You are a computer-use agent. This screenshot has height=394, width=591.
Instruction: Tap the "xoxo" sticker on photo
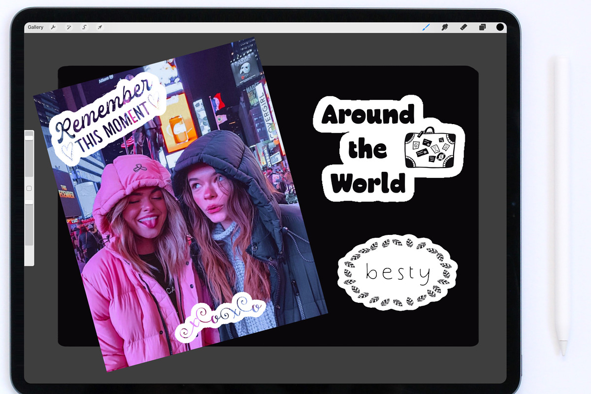[222, 317]
